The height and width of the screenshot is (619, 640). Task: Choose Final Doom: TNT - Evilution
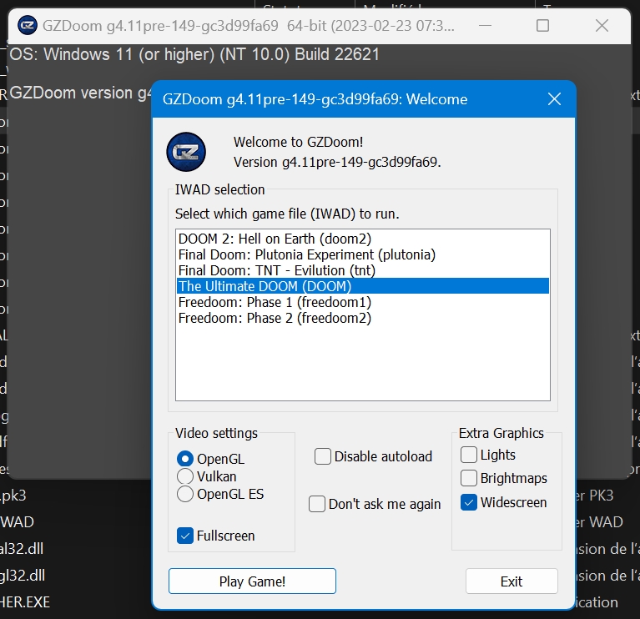[x=276, y=270]
